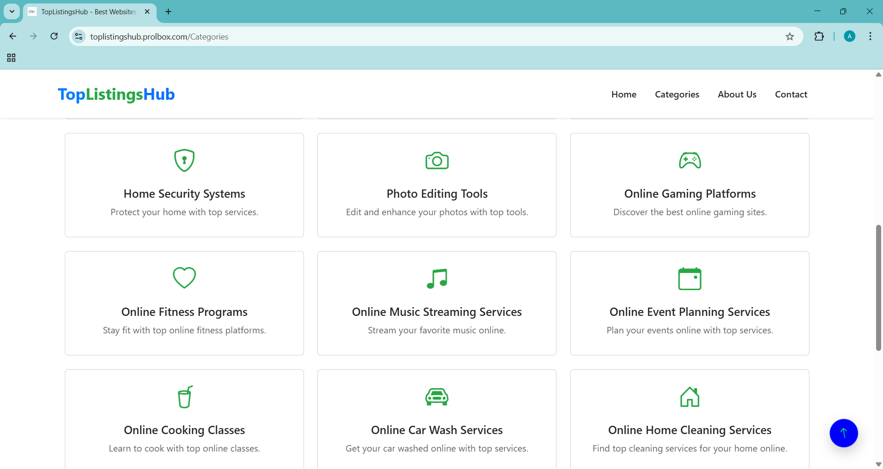Open the Categories navigation menu item
The width and height of the screenshot is (883, 469).
677,94
